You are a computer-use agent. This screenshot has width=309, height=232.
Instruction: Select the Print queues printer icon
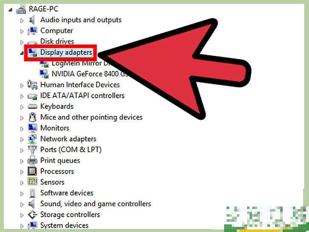click(32, 160)
